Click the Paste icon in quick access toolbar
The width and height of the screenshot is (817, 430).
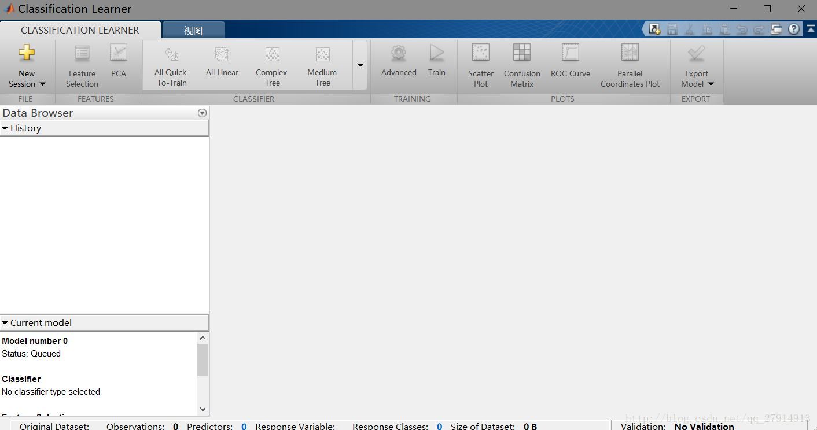click(x=724, y=29)
